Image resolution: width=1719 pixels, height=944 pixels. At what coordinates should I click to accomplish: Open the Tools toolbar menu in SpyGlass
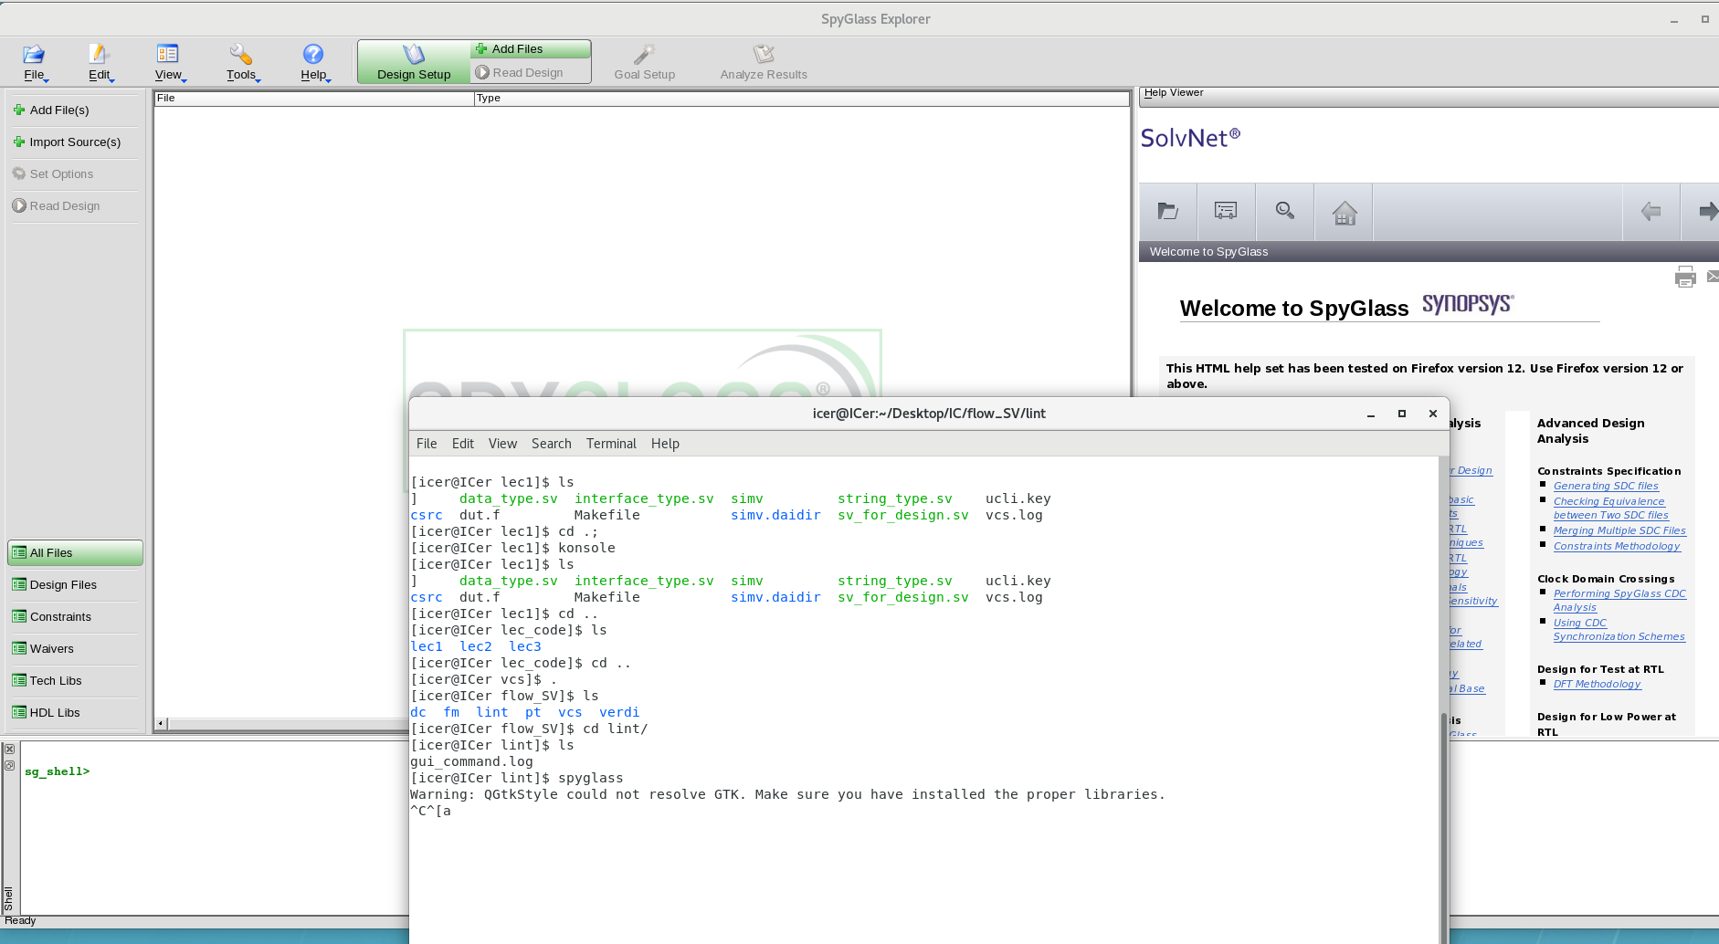tap(241, 62)
